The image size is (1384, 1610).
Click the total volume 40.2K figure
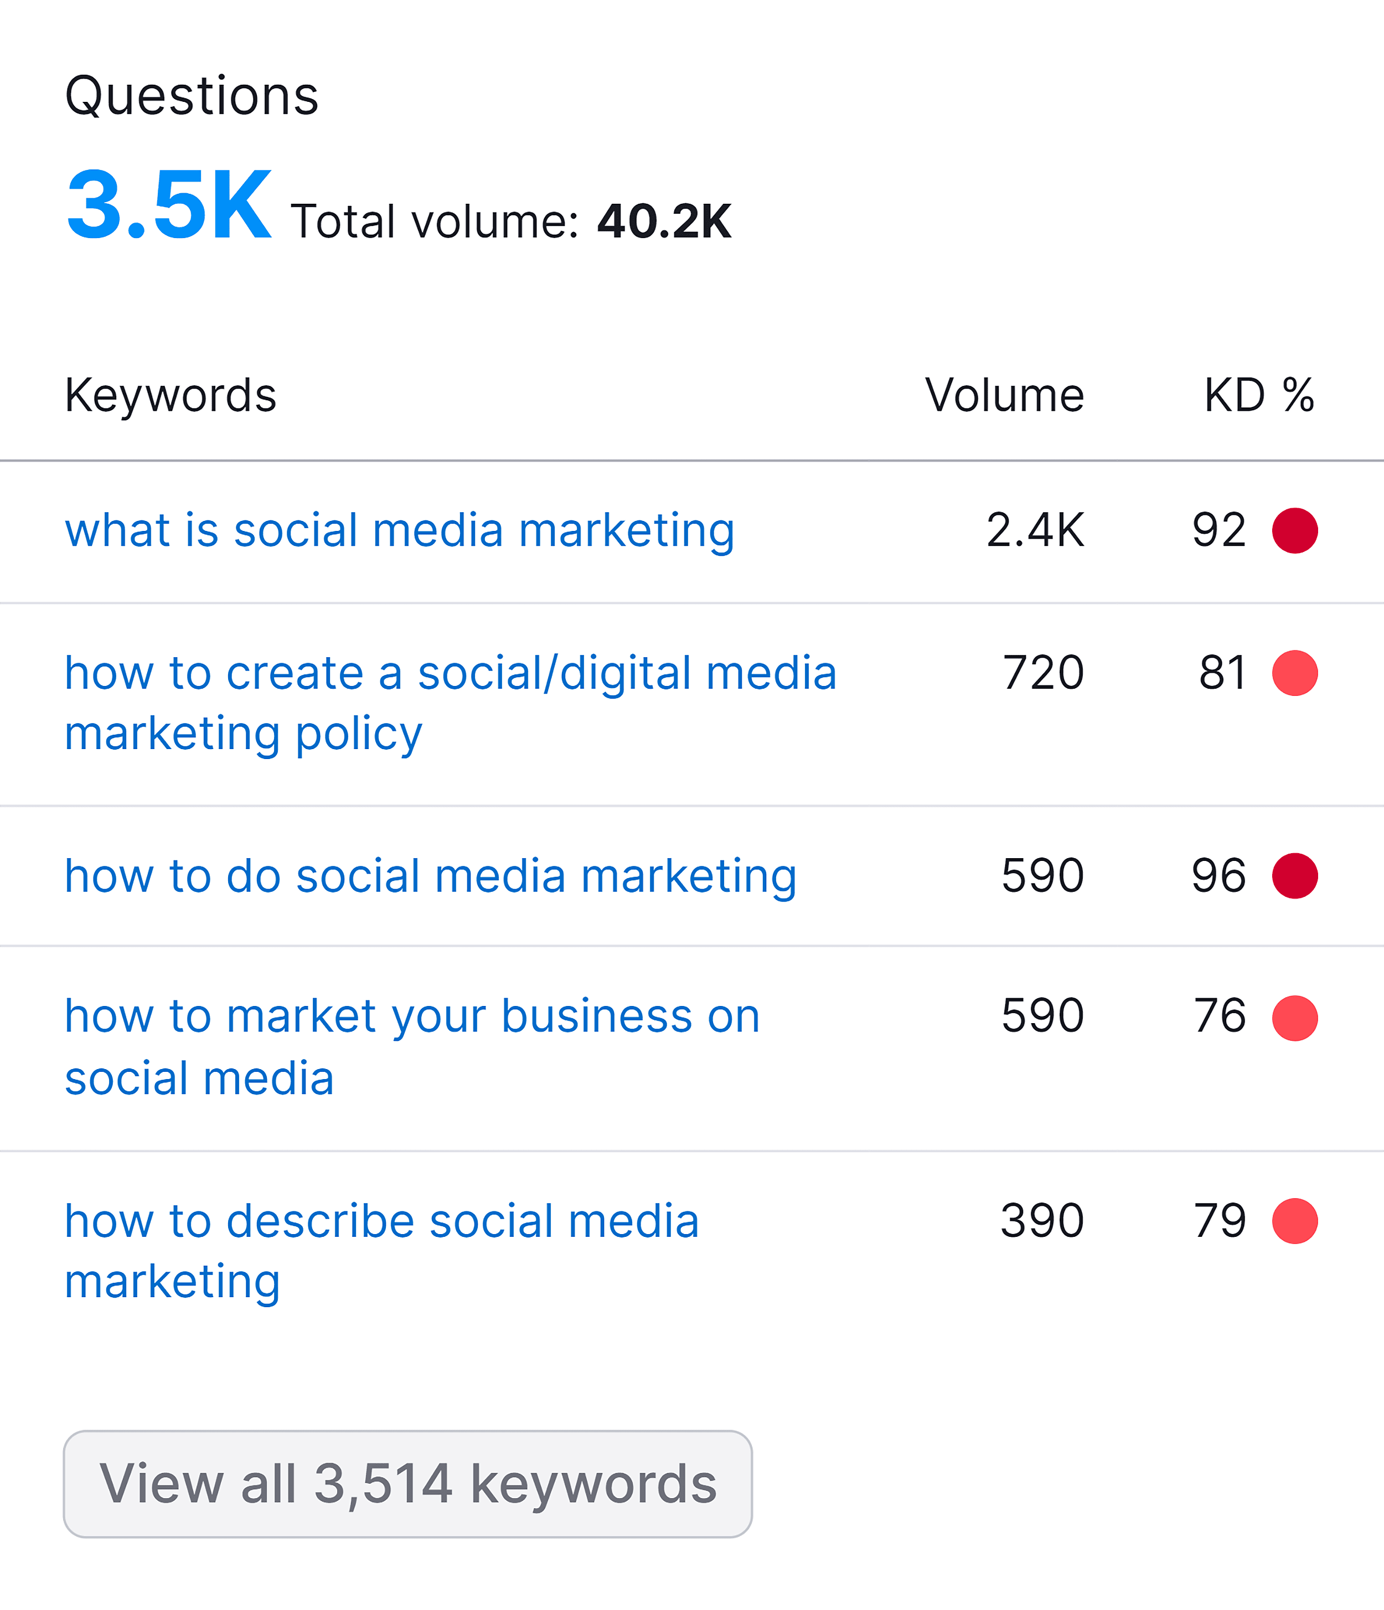664,221
